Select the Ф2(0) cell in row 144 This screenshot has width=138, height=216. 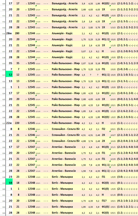tap(105, 213)
